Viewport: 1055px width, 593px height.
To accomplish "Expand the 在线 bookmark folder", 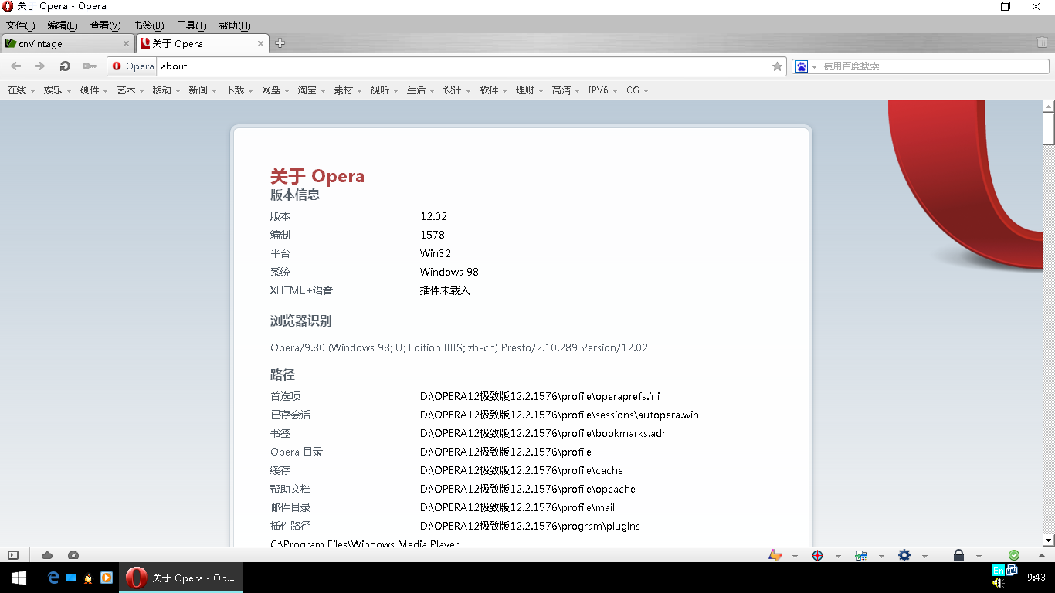I will (22, 90).
